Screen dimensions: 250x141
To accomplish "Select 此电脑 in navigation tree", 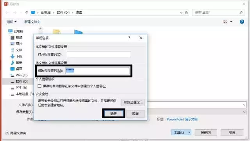I will pos(16,31).
